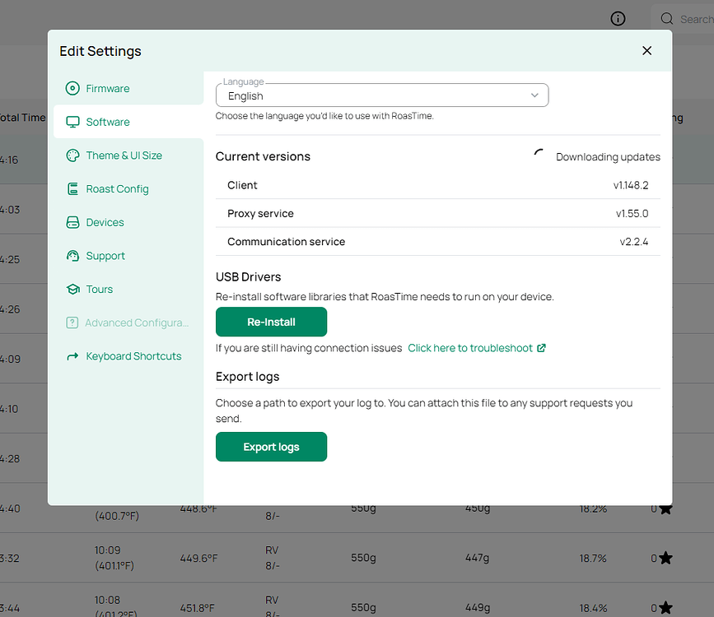Click the Software monitor icon
714x617 pixels.
[x=72, y=122]
